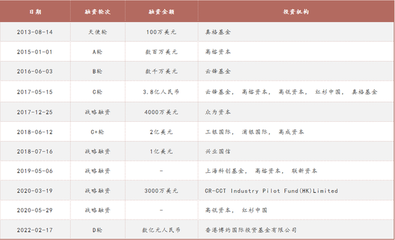This screenshot has height=240, width=395.
Task: Click the D轮 round cell
Action: [x=98, y=230]
